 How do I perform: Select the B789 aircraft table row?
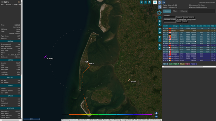[x=189, y=54]
